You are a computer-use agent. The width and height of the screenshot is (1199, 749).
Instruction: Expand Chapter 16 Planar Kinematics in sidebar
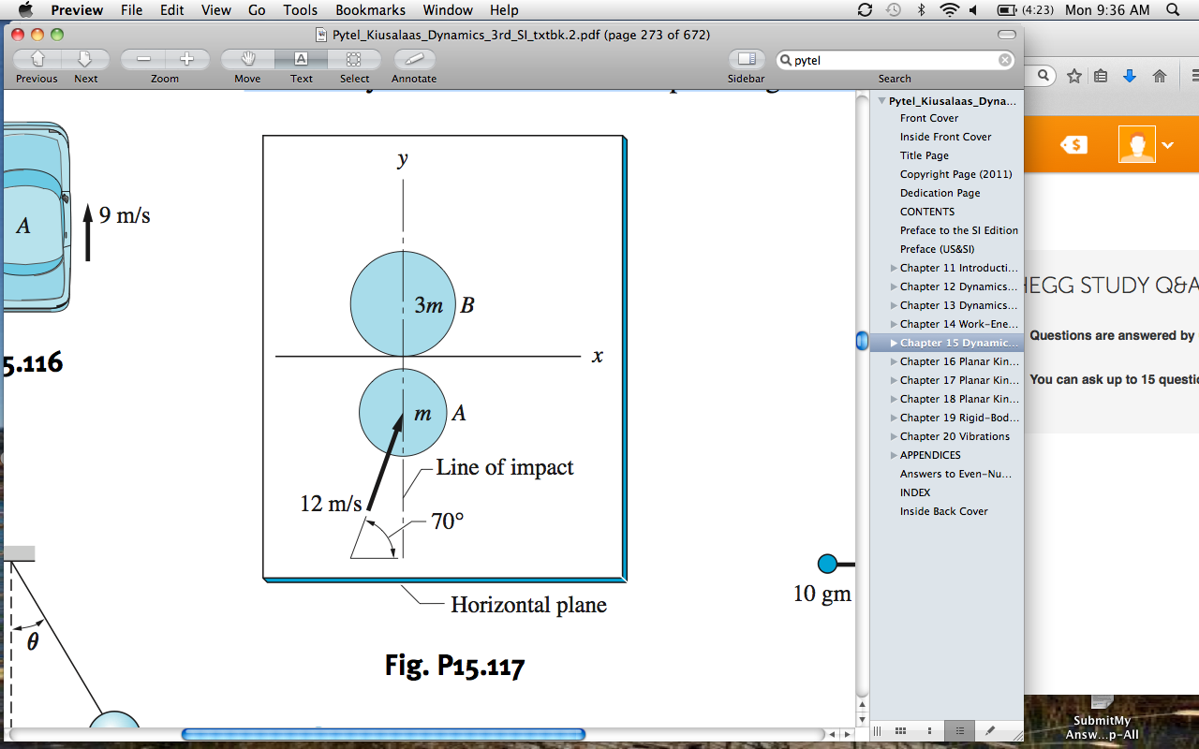click(893, 361)
